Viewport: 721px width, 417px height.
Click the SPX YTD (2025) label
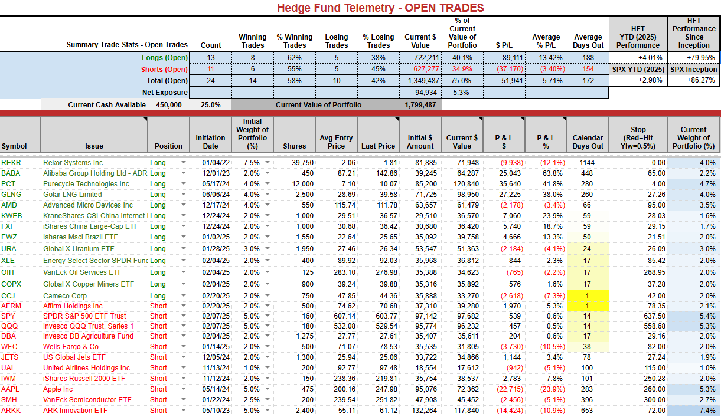(x=638, y=70)
